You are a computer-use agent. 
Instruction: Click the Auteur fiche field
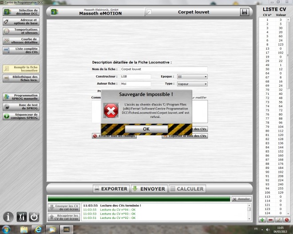(136, 84)
